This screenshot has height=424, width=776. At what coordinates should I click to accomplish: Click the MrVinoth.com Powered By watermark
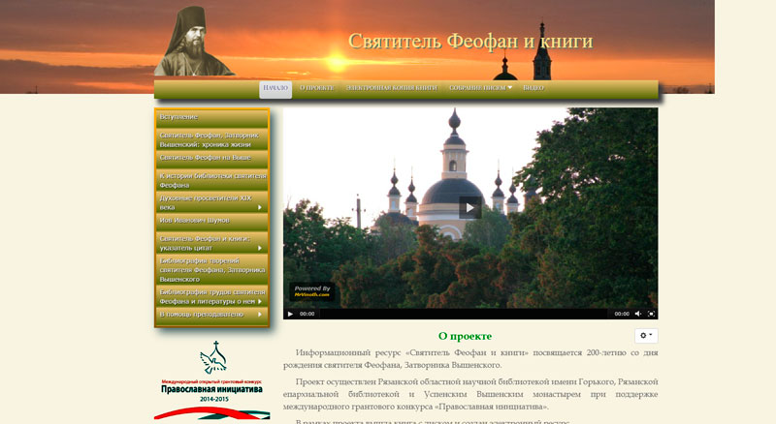(x=312, y=291)
